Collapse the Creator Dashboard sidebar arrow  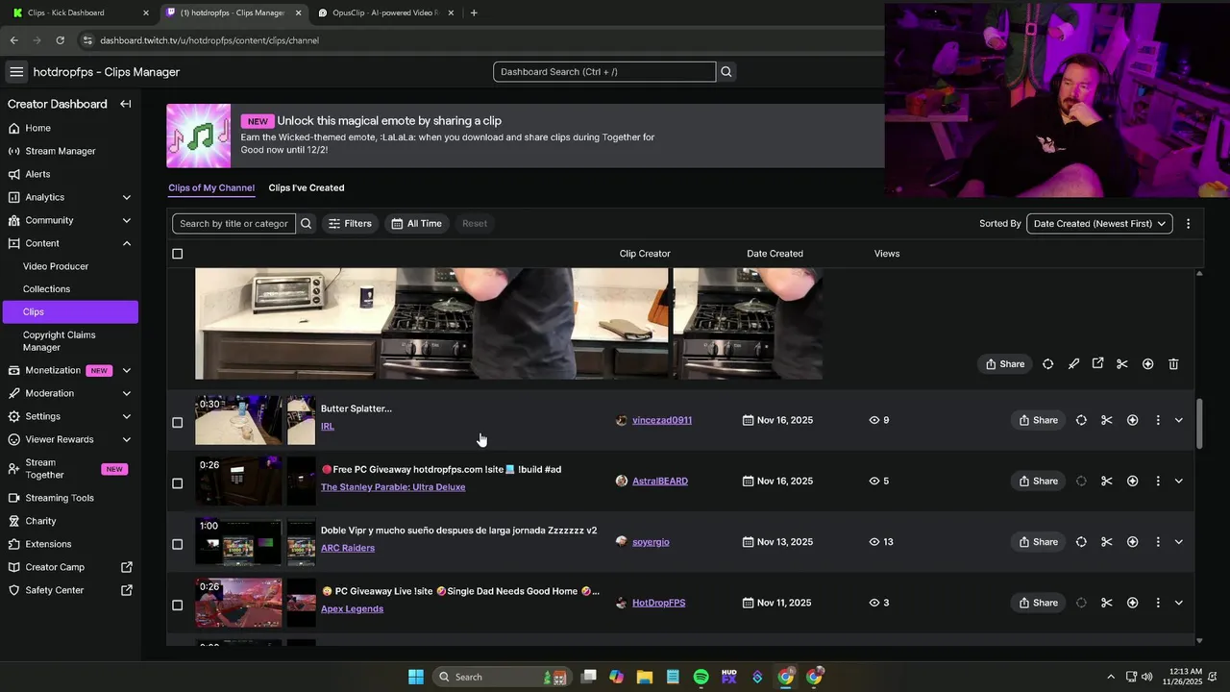click(125, 104)
